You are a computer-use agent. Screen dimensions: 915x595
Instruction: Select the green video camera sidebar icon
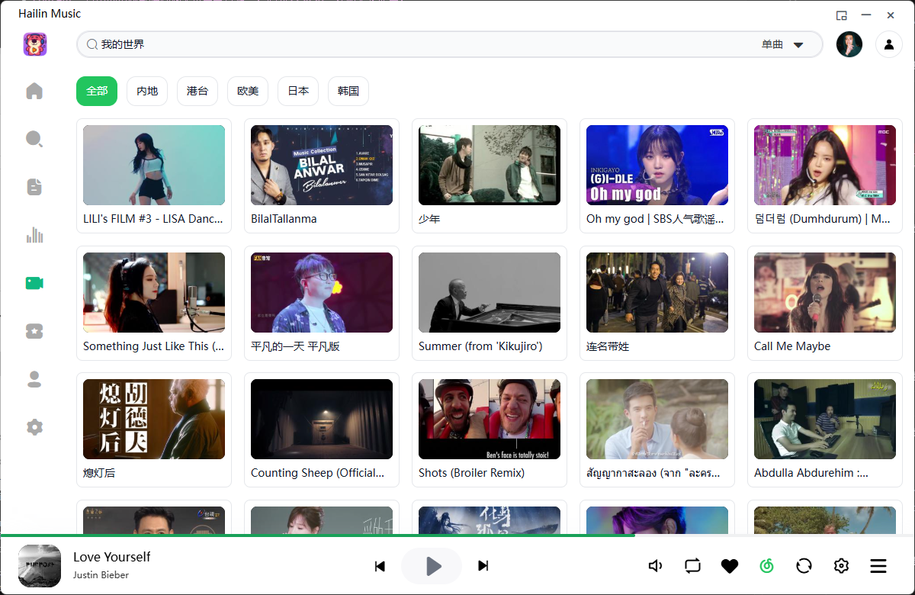click(x=34, y=283)
